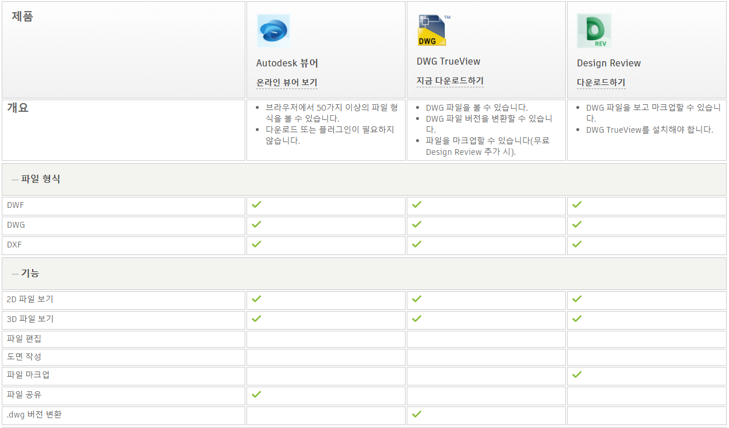This screenshot has height=428, width=729.
Task: Click the DWG row checkmark for Design Review
Action: coord(577,224)
